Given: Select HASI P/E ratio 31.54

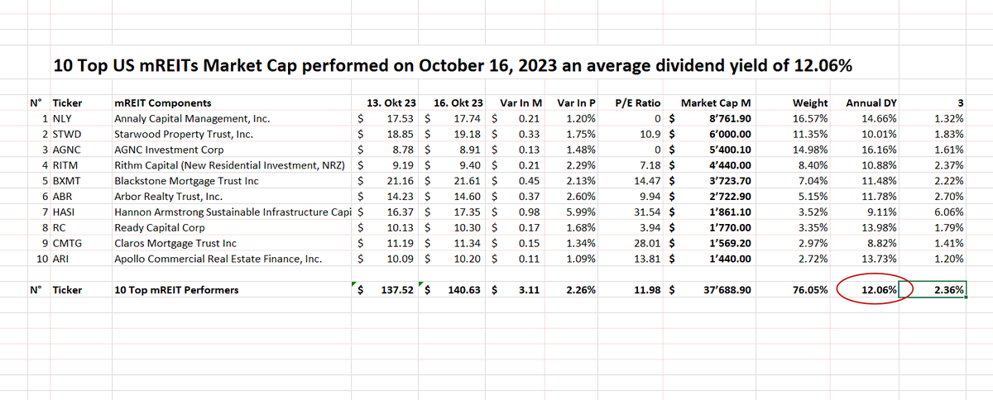Looking at the screenshot, I should tap(647, 212).
